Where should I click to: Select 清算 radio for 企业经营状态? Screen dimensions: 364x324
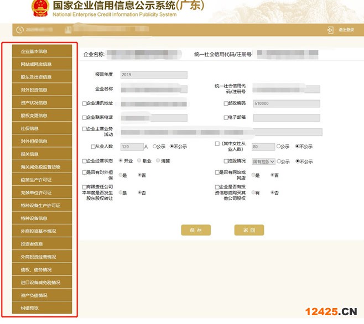click(x=158, y=160)
